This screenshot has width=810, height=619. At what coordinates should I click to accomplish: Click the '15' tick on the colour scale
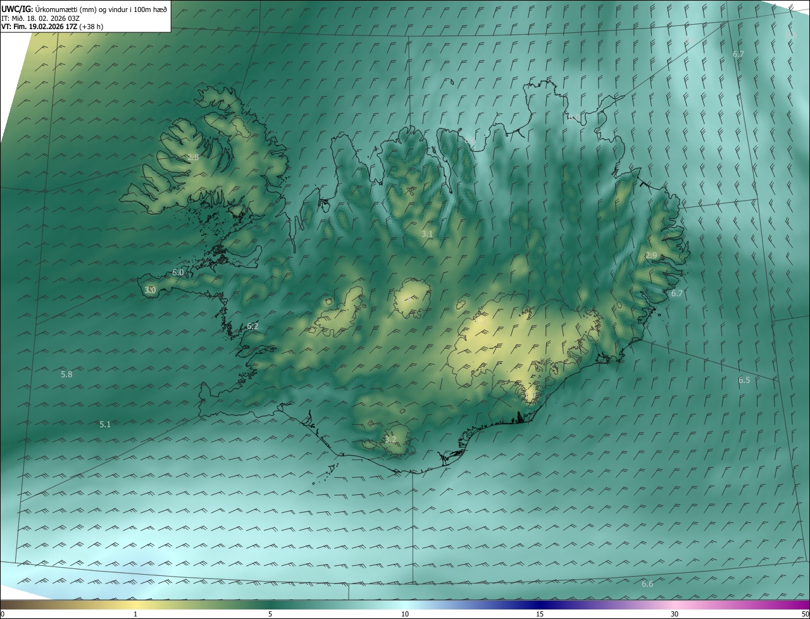click(540, 614)
